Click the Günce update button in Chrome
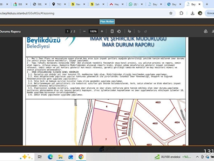 click(x=210, y=13)
